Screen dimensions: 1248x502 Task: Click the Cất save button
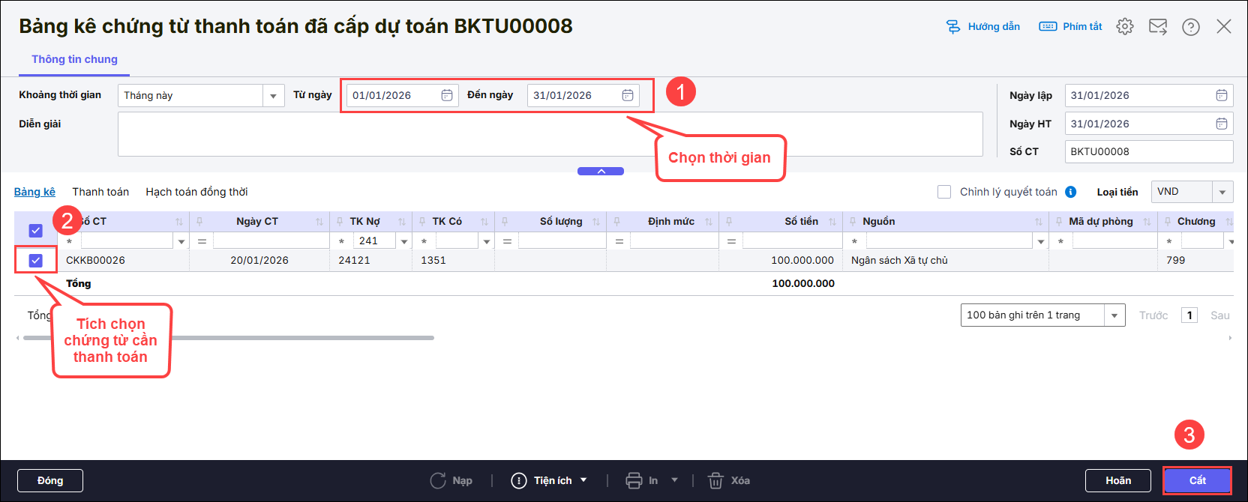click(1198, 480)
